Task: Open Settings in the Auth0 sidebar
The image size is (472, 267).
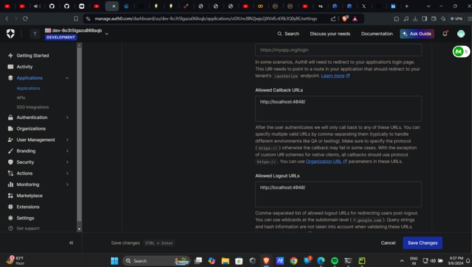Action: click(x=25, y=218)
